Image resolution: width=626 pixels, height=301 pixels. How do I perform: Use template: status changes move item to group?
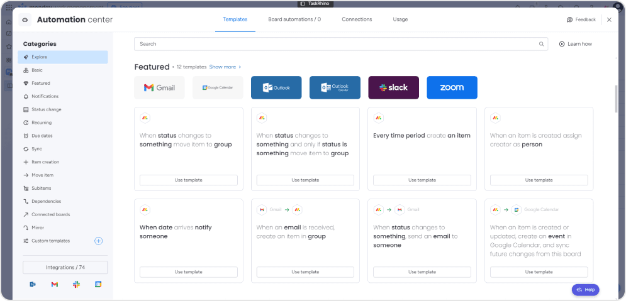[189, 180]
